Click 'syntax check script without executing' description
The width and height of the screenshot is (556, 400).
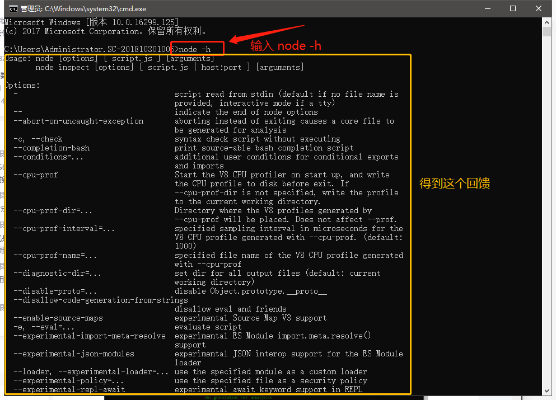click(258, 139)
